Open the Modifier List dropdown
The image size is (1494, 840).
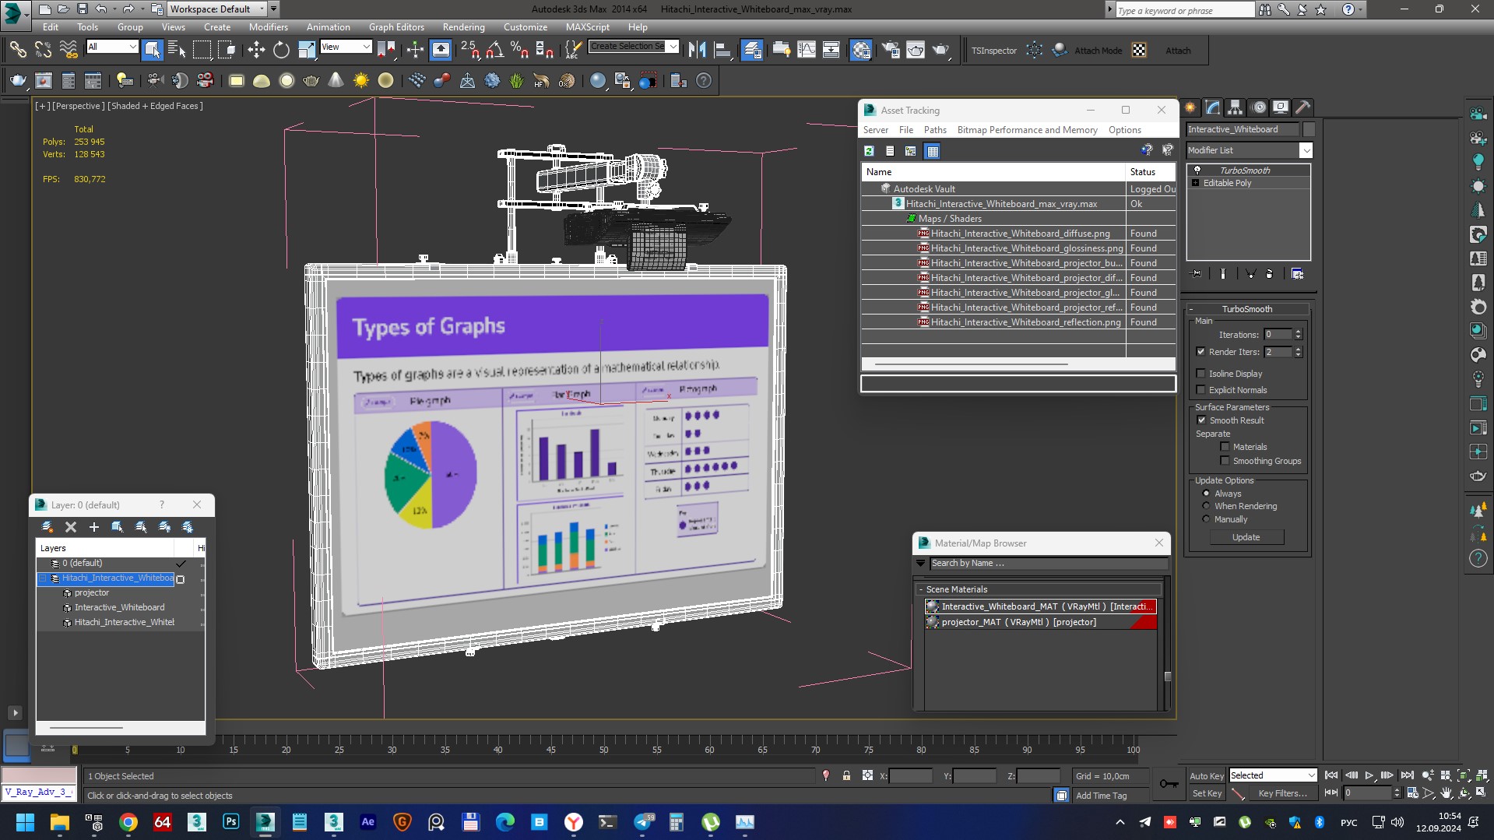tap(1249, 150)
